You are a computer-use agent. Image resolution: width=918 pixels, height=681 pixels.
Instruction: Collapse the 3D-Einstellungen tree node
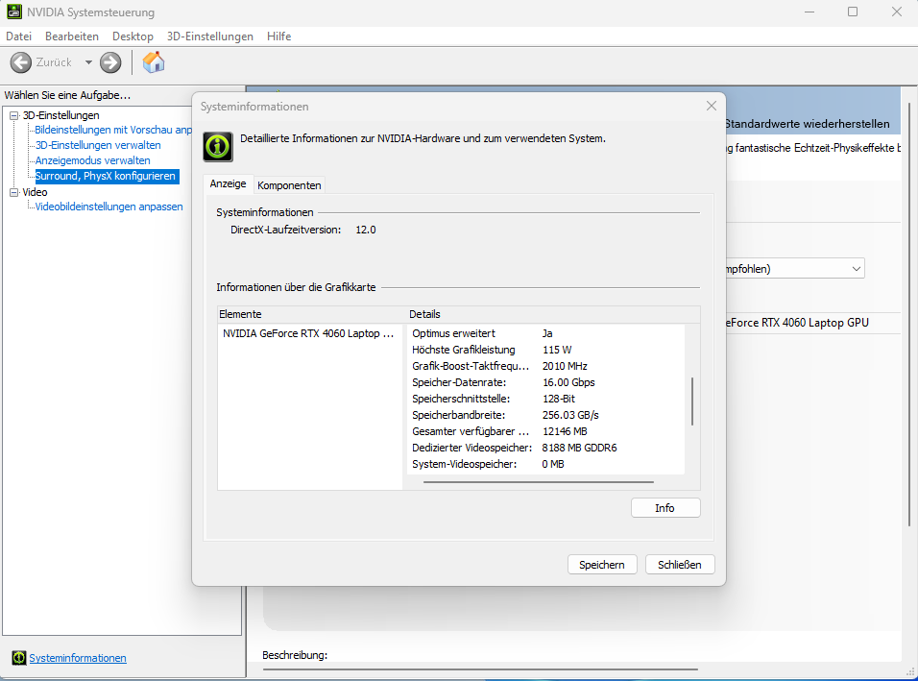[14, 115]
